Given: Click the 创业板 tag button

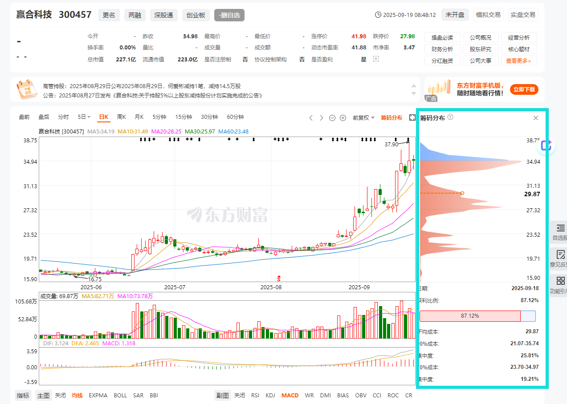Looking at the screenshot, I should [x=196, y=15].
